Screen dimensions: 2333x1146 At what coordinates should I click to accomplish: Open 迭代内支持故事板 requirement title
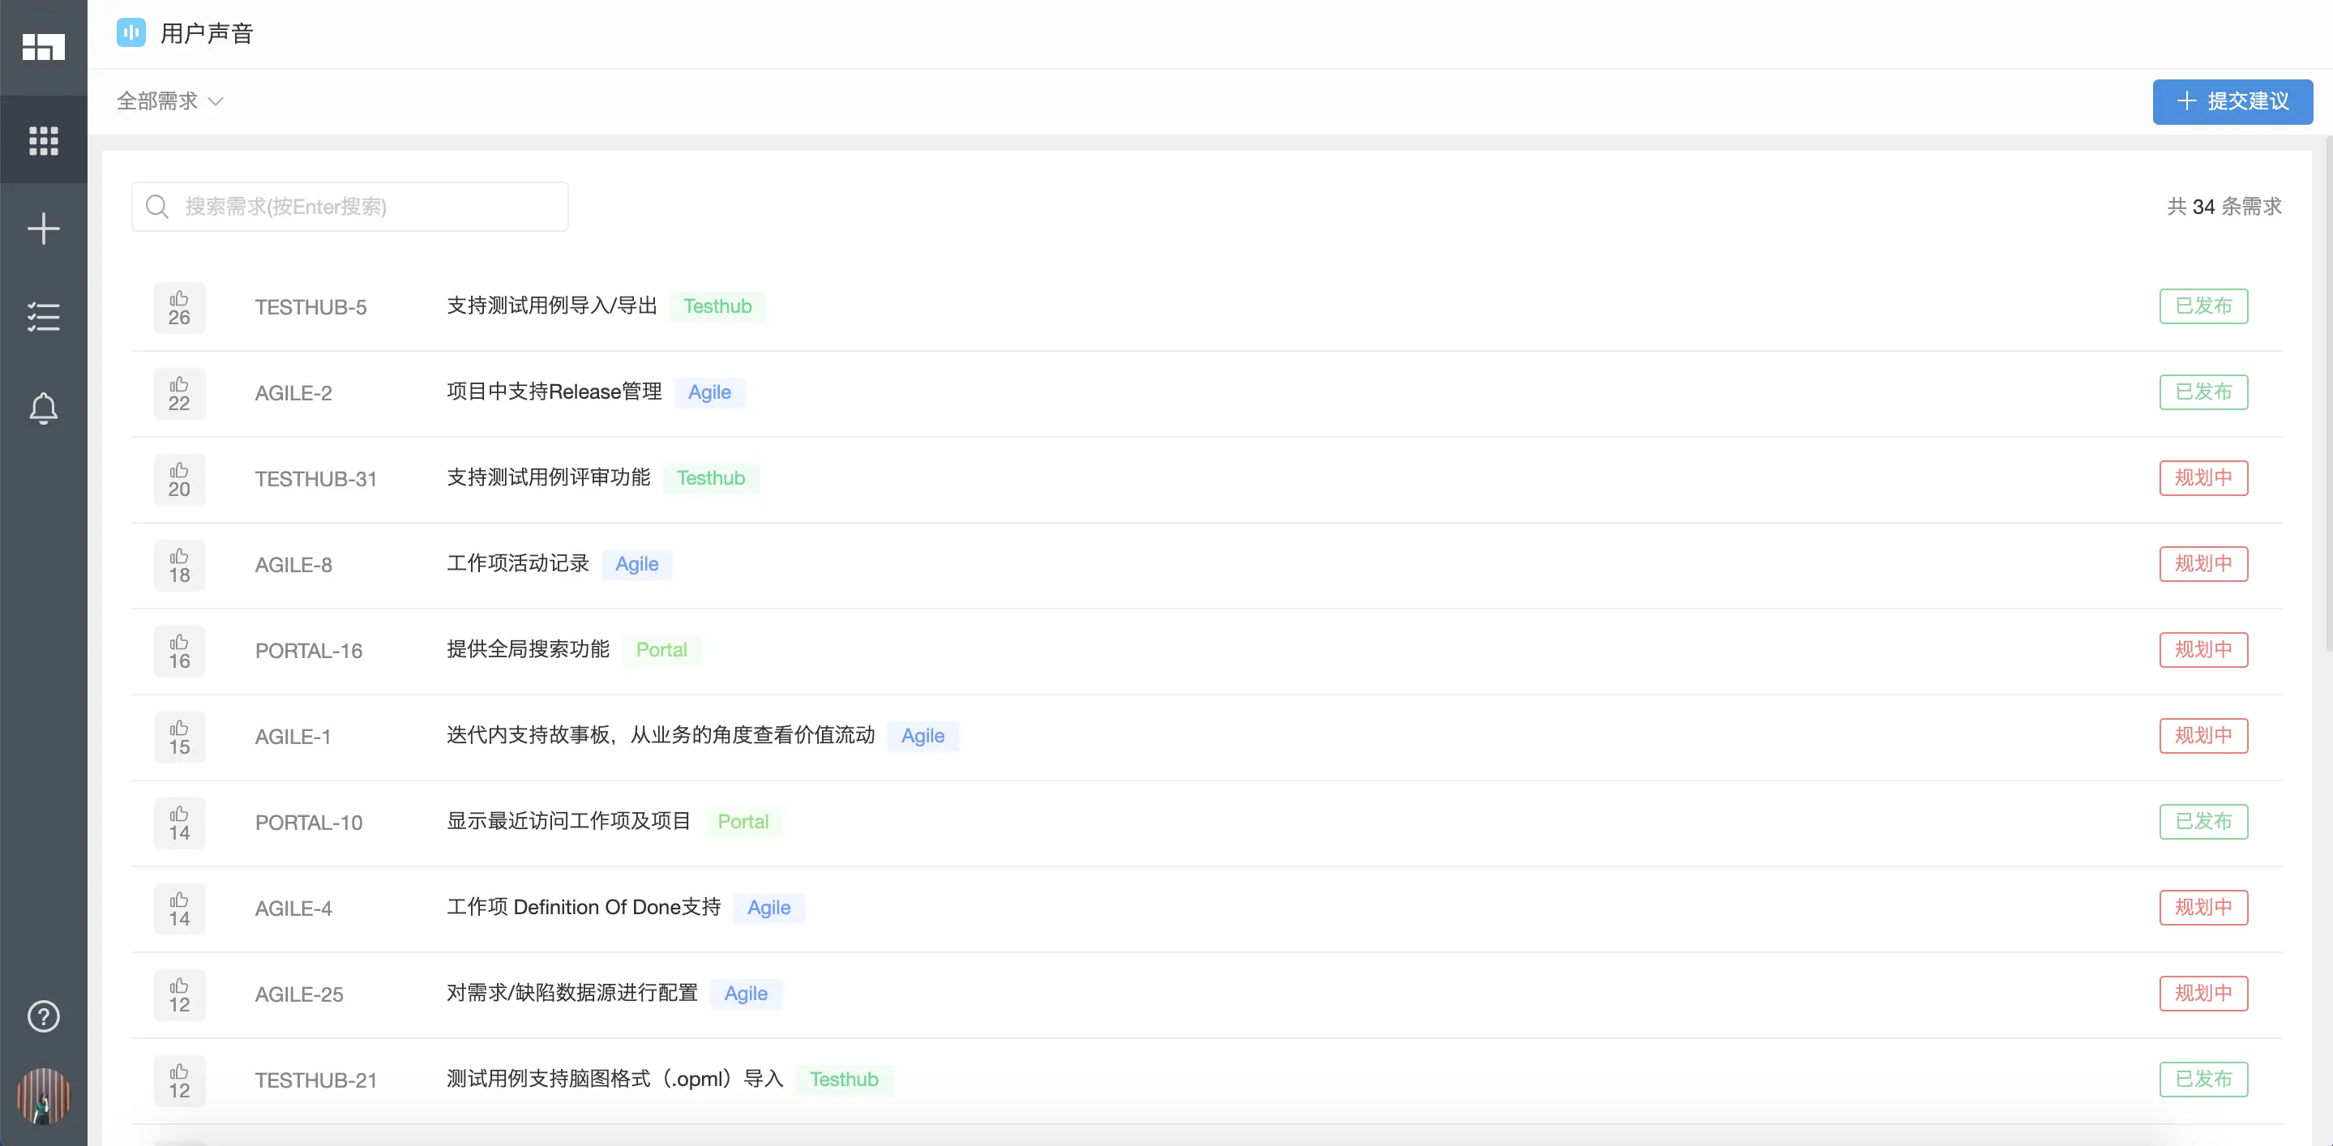pyautogui.click(x=660, y=735)
